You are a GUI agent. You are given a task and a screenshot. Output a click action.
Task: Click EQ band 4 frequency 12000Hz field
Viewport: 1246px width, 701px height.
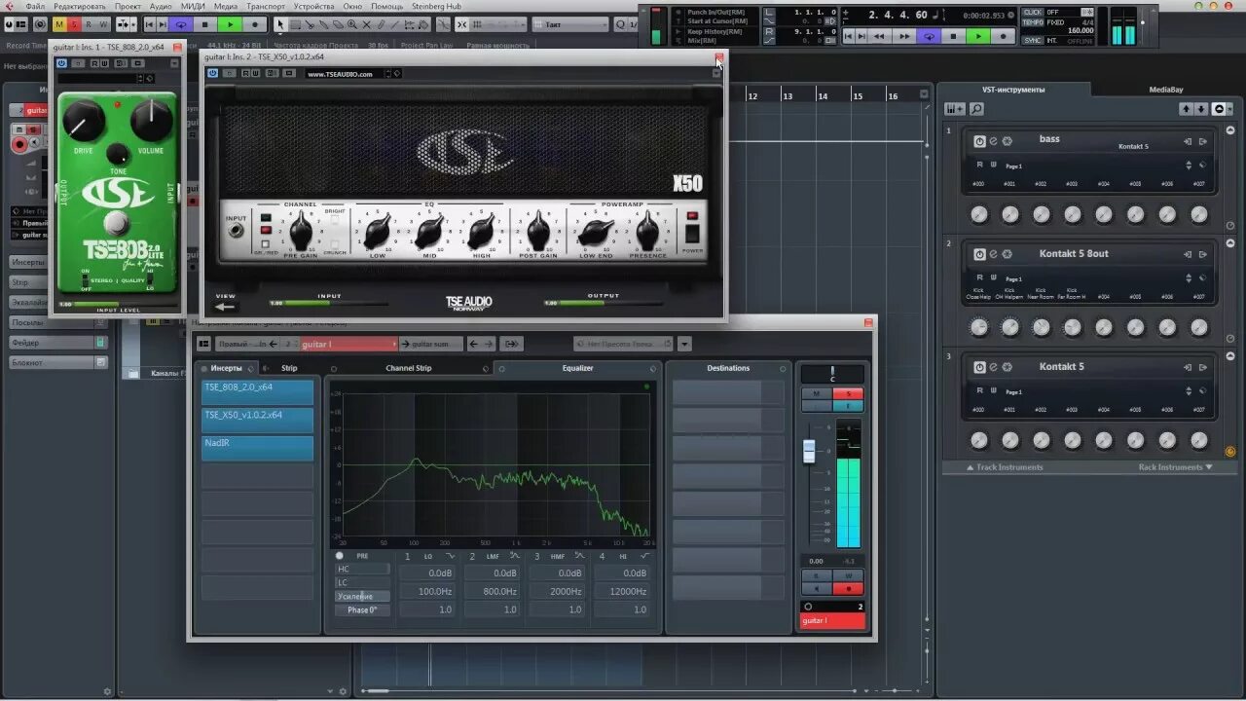point(621,591)
